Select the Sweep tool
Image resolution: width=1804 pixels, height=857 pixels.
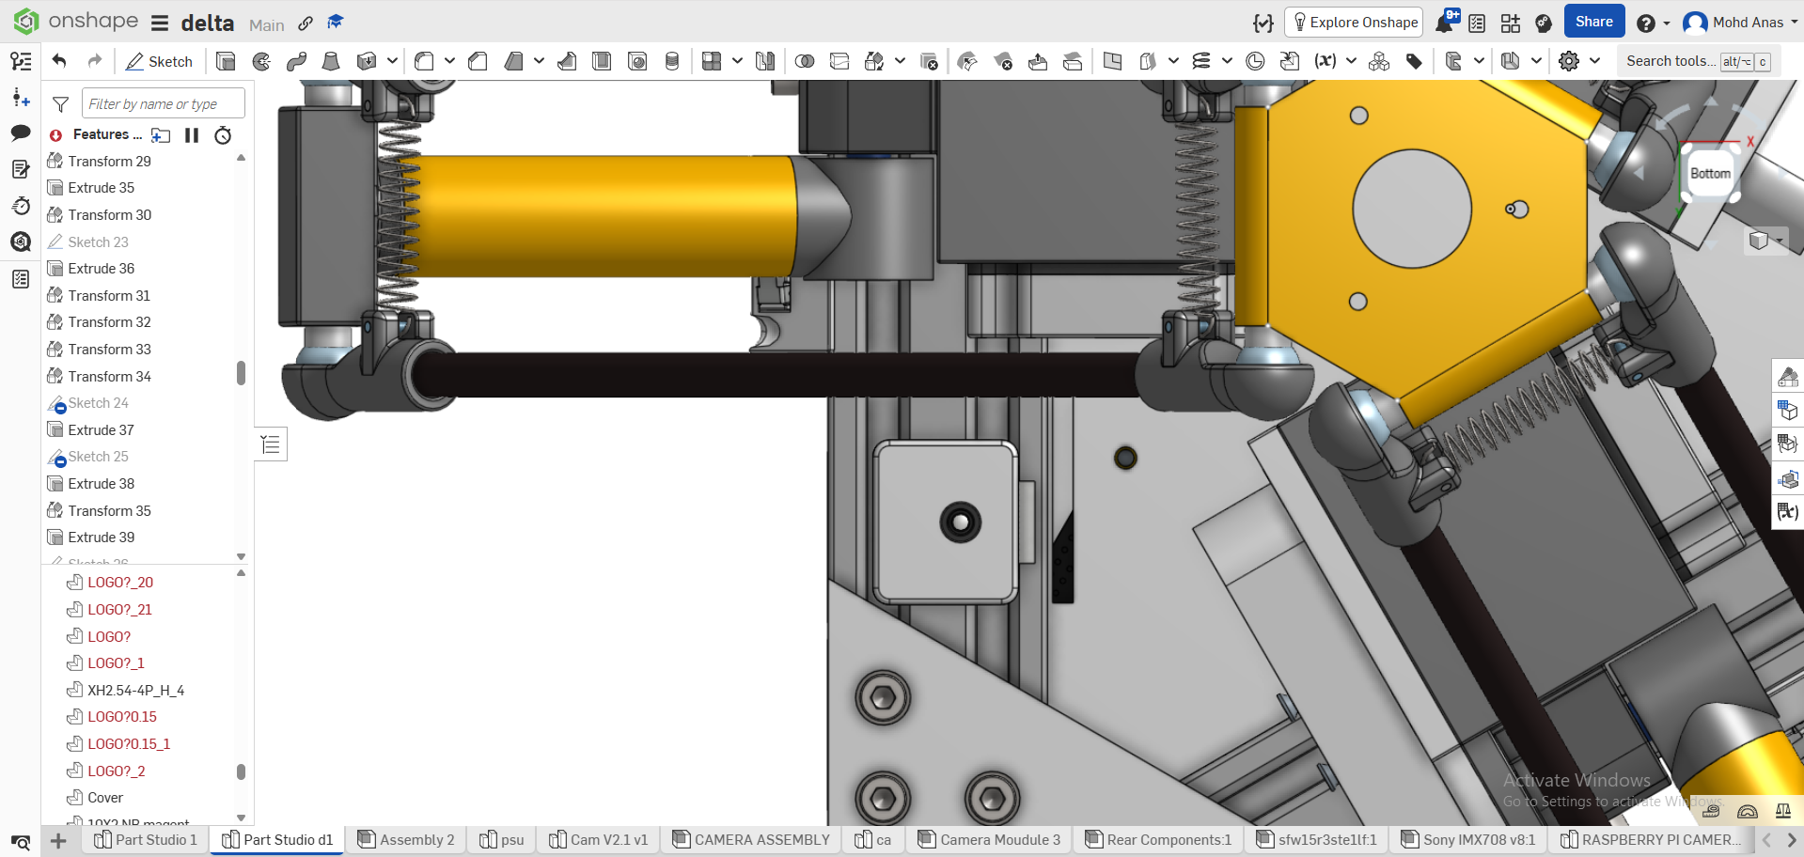(296, 61)
